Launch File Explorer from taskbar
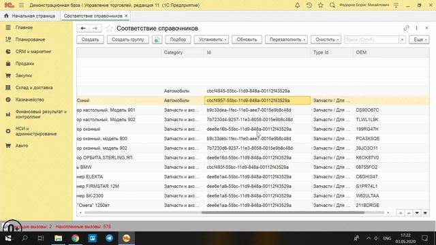Viewport: 436px width, 245px height. pyautogui.click(x=58, y=238)
